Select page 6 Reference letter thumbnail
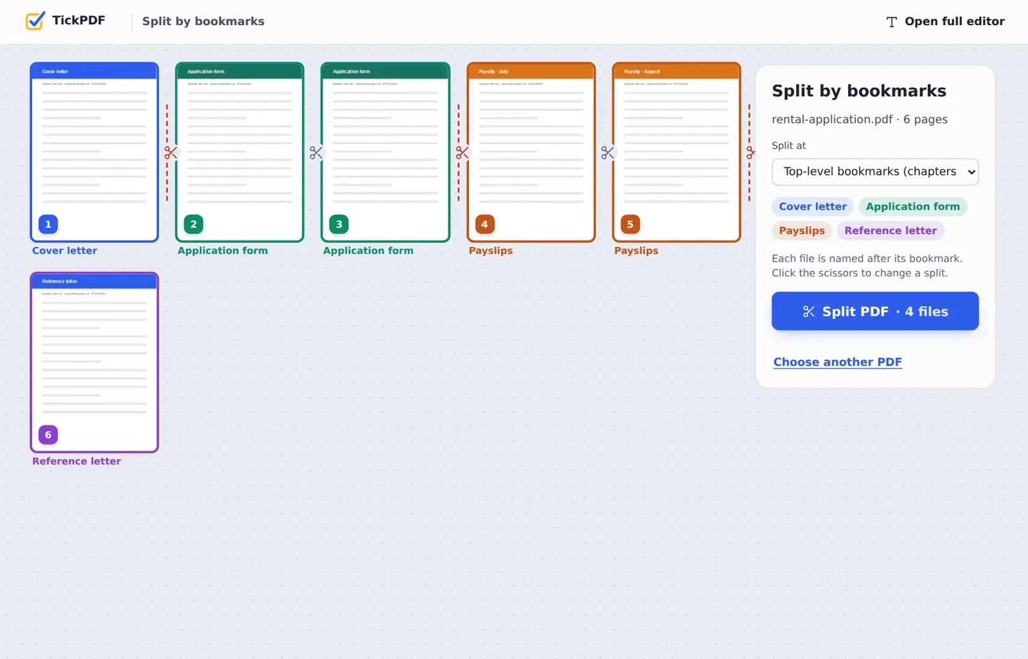Viewport: 1028px width, 659px height. 94,363
